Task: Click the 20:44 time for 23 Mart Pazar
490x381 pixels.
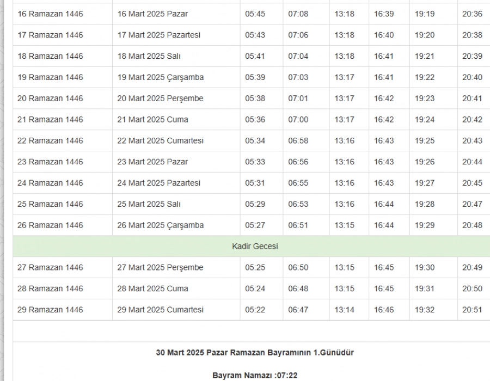Action: 472,162
